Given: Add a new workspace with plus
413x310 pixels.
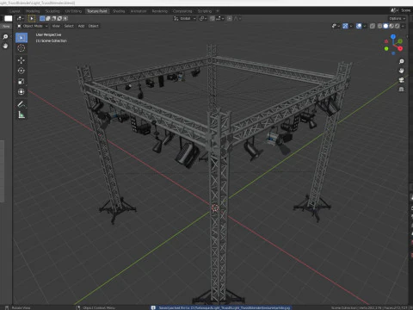Looking at the screenshot, I should click(218, 11).
